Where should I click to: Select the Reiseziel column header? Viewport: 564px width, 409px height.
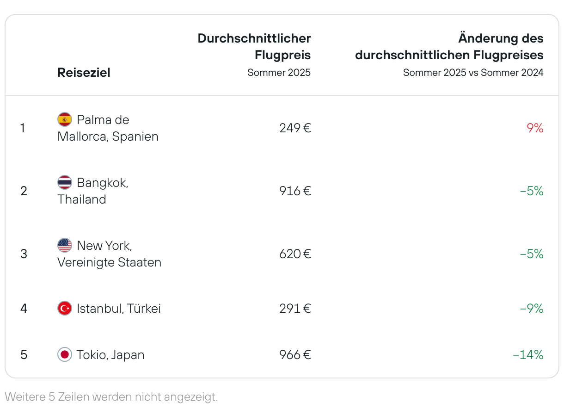(x=84, y=73)
